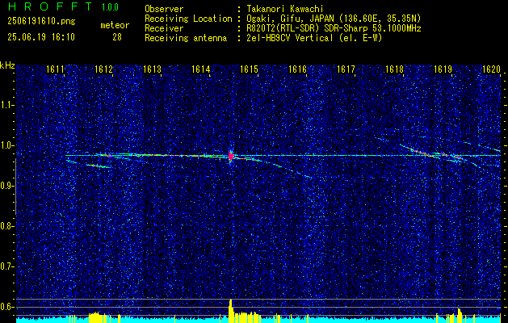Image resolution: width=508 pixels, height=323 pixels.
Task: Select the observer name Takanori Kawachi
Action: (285, 9)
